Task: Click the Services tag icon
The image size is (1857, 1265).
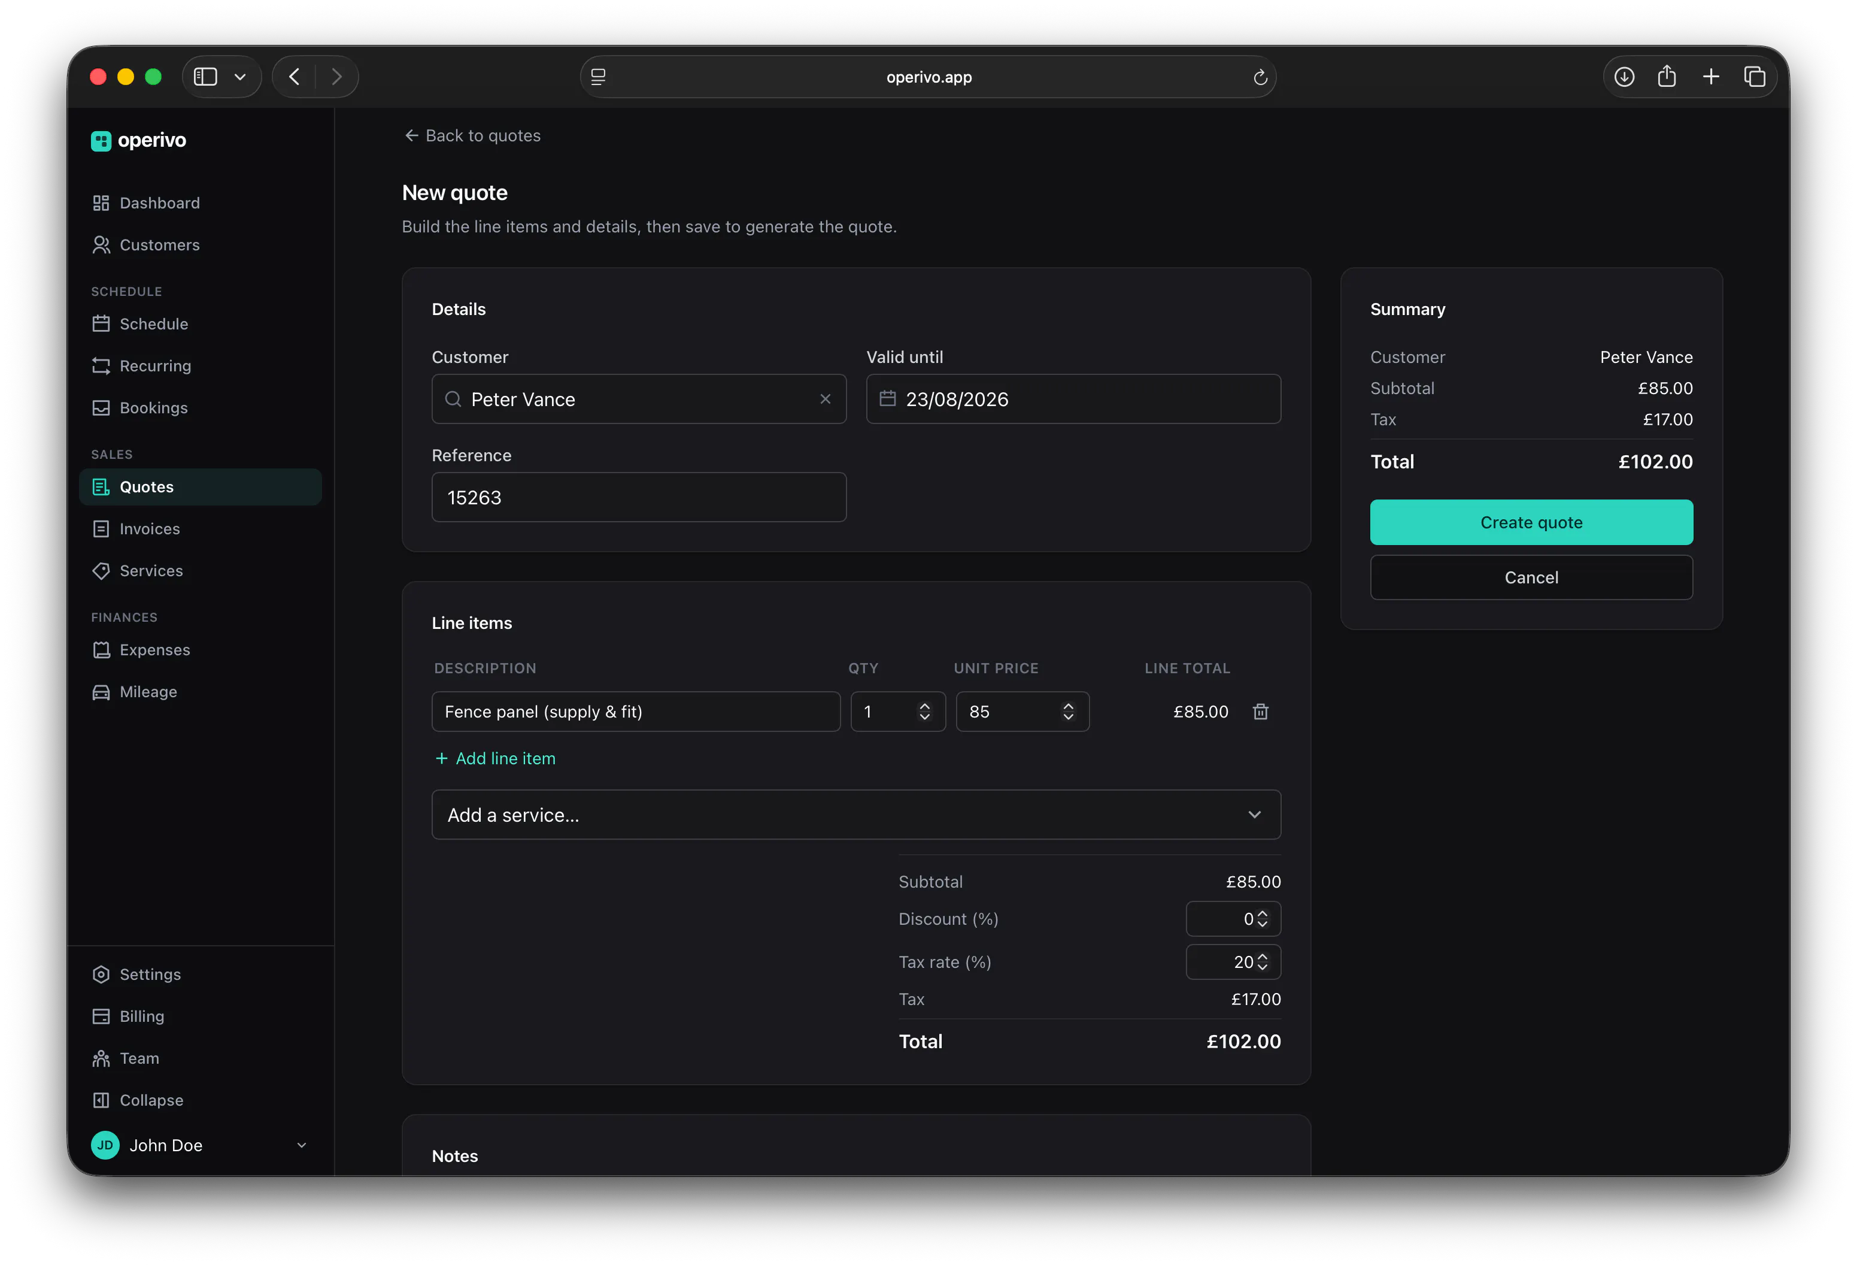Action: pos(101,571)
